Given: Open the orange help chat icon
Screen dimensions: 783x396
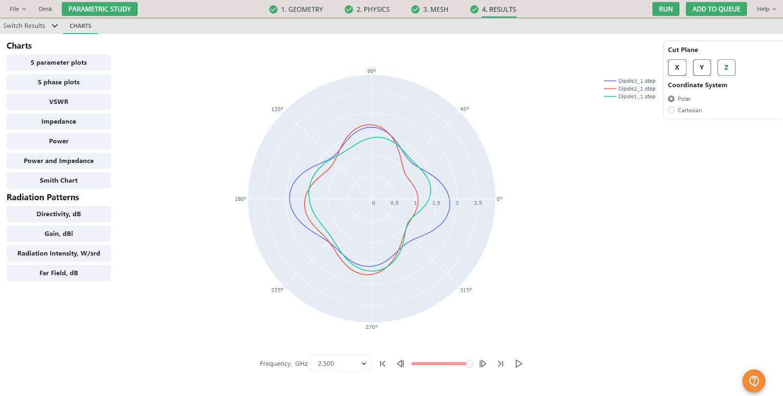Looking at the screenshot, I should 754,381.
